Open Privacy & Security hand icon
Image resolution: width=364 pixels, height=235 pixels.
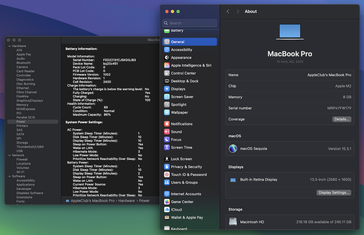[x=167, y=167]
